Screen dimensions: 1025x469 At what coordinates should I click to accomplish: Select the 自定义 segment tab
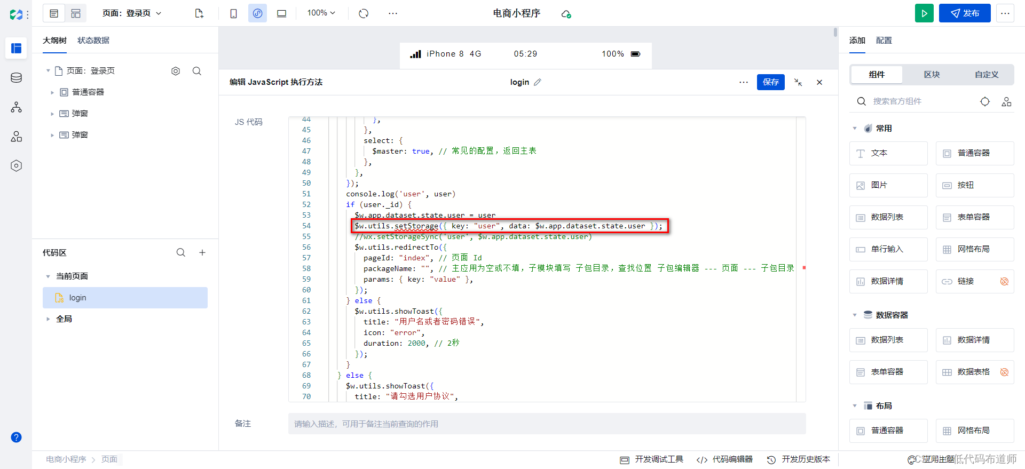click(986, 75)
